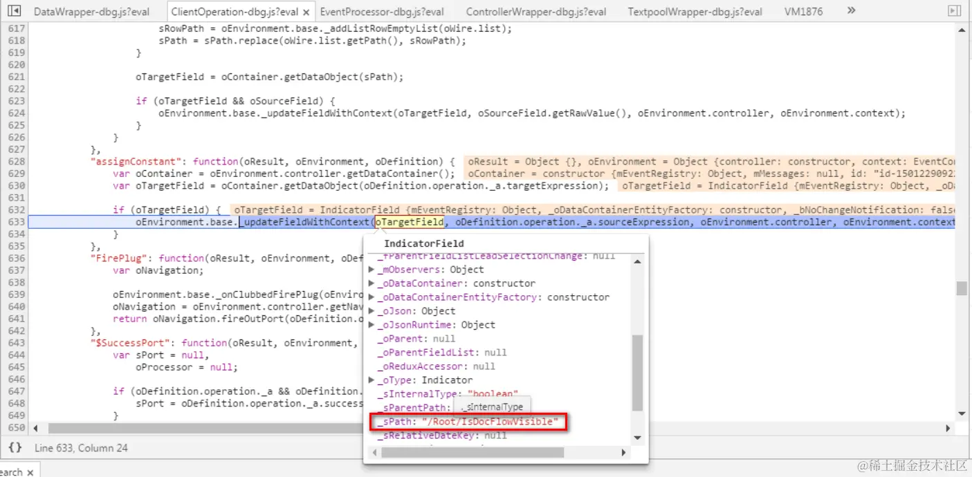
Task: Click the editor vertical scrollbar thumb
Action: pyautogui.click(x=962, y=288)
